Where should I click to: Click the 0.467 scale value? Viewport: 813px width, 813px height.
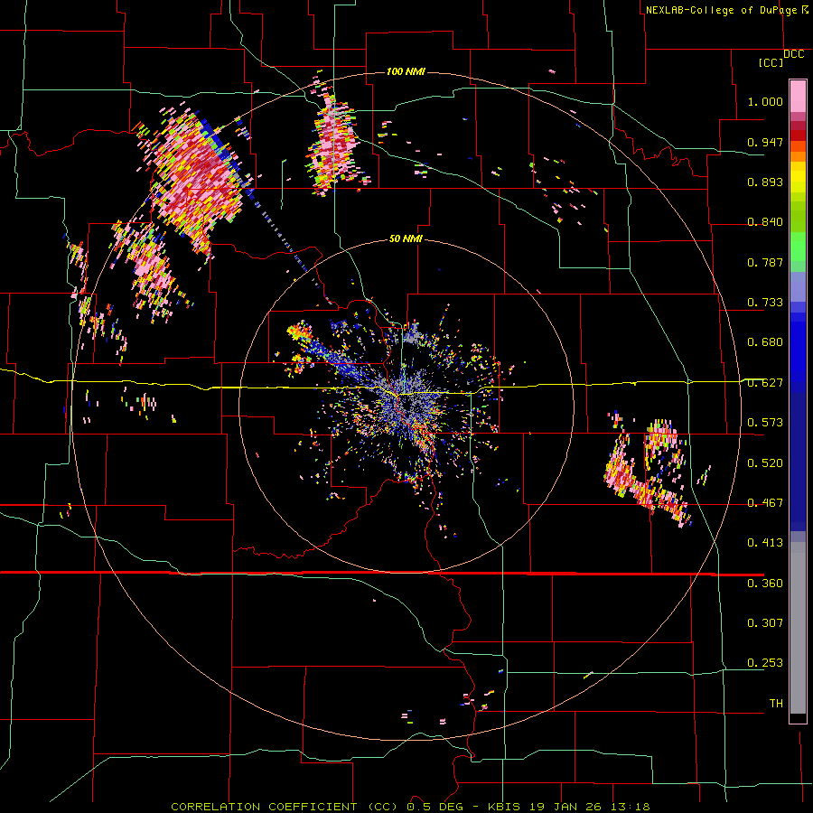tap(765, 503)
